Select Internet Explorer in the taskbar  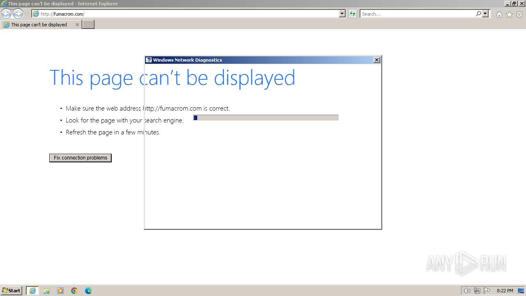[32, 291]
